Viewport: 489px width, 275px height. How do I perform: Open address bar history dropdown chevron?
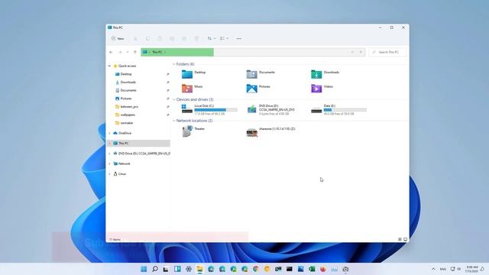pos(352,52)
